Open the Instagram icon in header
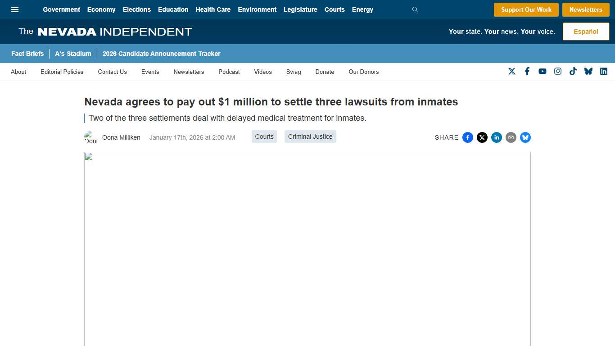 pyautogui.click(x=558, y=71)
